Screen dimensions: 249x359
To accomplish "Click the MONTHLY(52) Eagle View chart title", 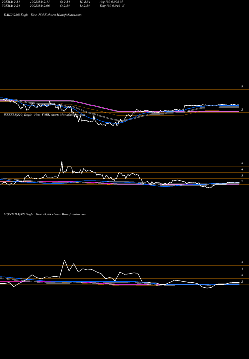I will (45, 214).
